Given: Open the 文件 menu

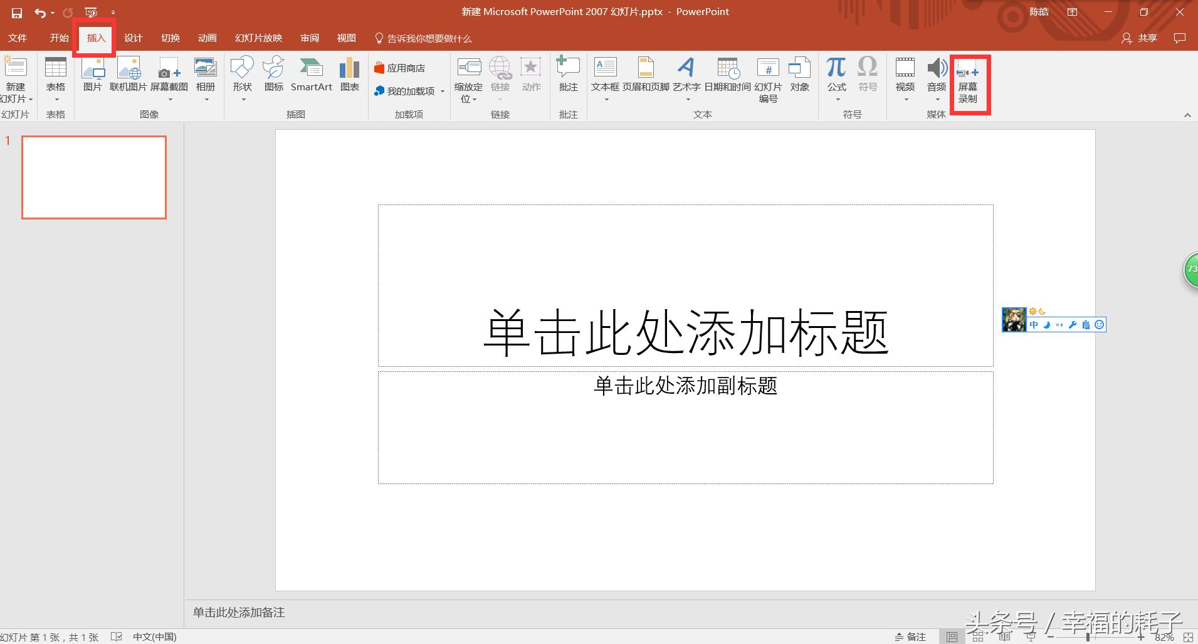Looking at the screenshot, I should (x=18, y=38).
